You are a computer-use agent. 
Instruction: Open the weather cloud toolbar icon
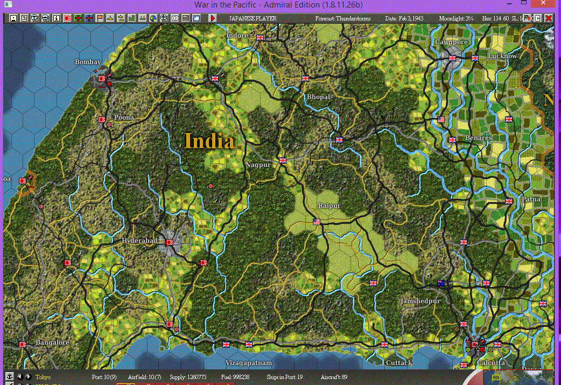[x=196, y=18]
